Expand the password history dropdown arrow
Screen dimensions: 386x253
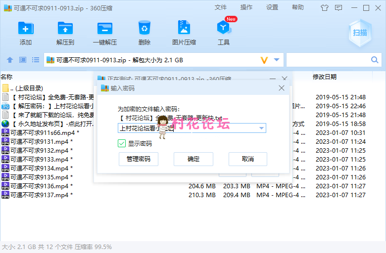(x=261, y=128)
